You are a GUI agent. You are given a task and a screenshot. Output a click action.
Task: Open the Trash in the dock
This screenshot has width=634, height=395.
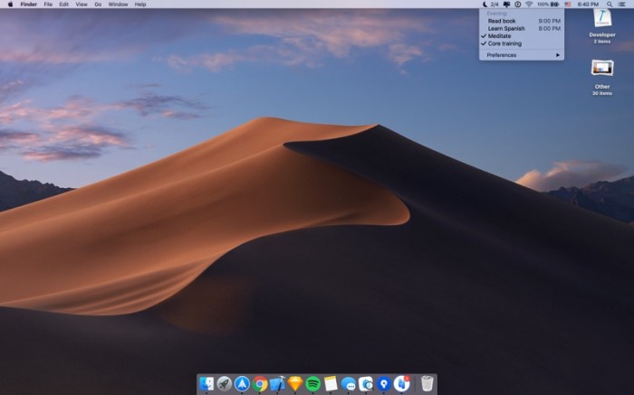click(427, 384)
